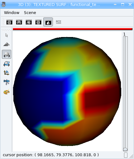Click the slider handle at the bottom

[x=125, y=149]
